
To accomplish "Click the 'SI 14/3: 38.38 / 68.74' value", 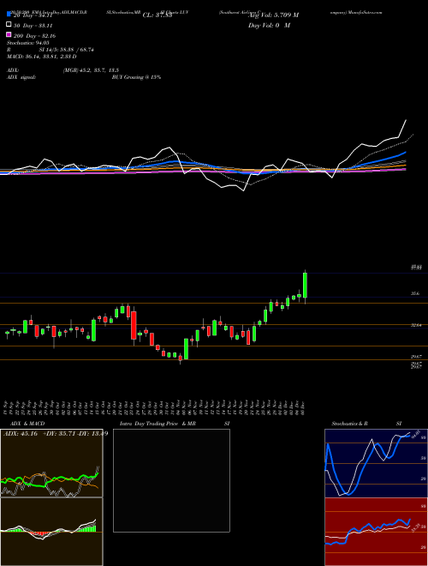I will (67, 50).
